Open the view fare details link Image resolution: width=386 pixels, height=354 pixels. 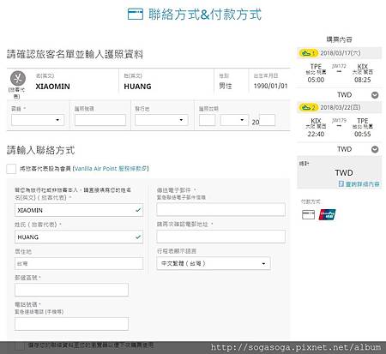pyautogui.click(x=359, y=184)
